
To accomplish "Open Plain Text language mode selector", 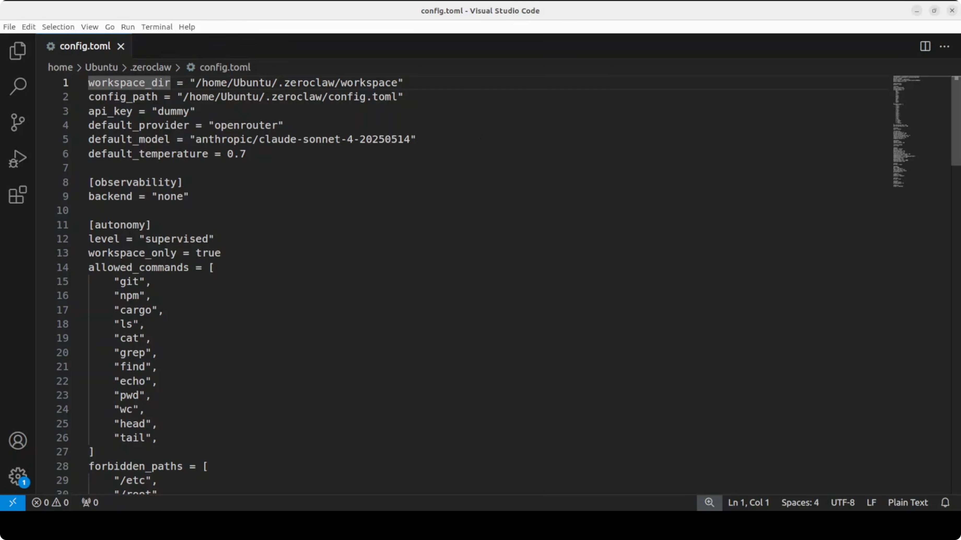I will coord(908,502).
